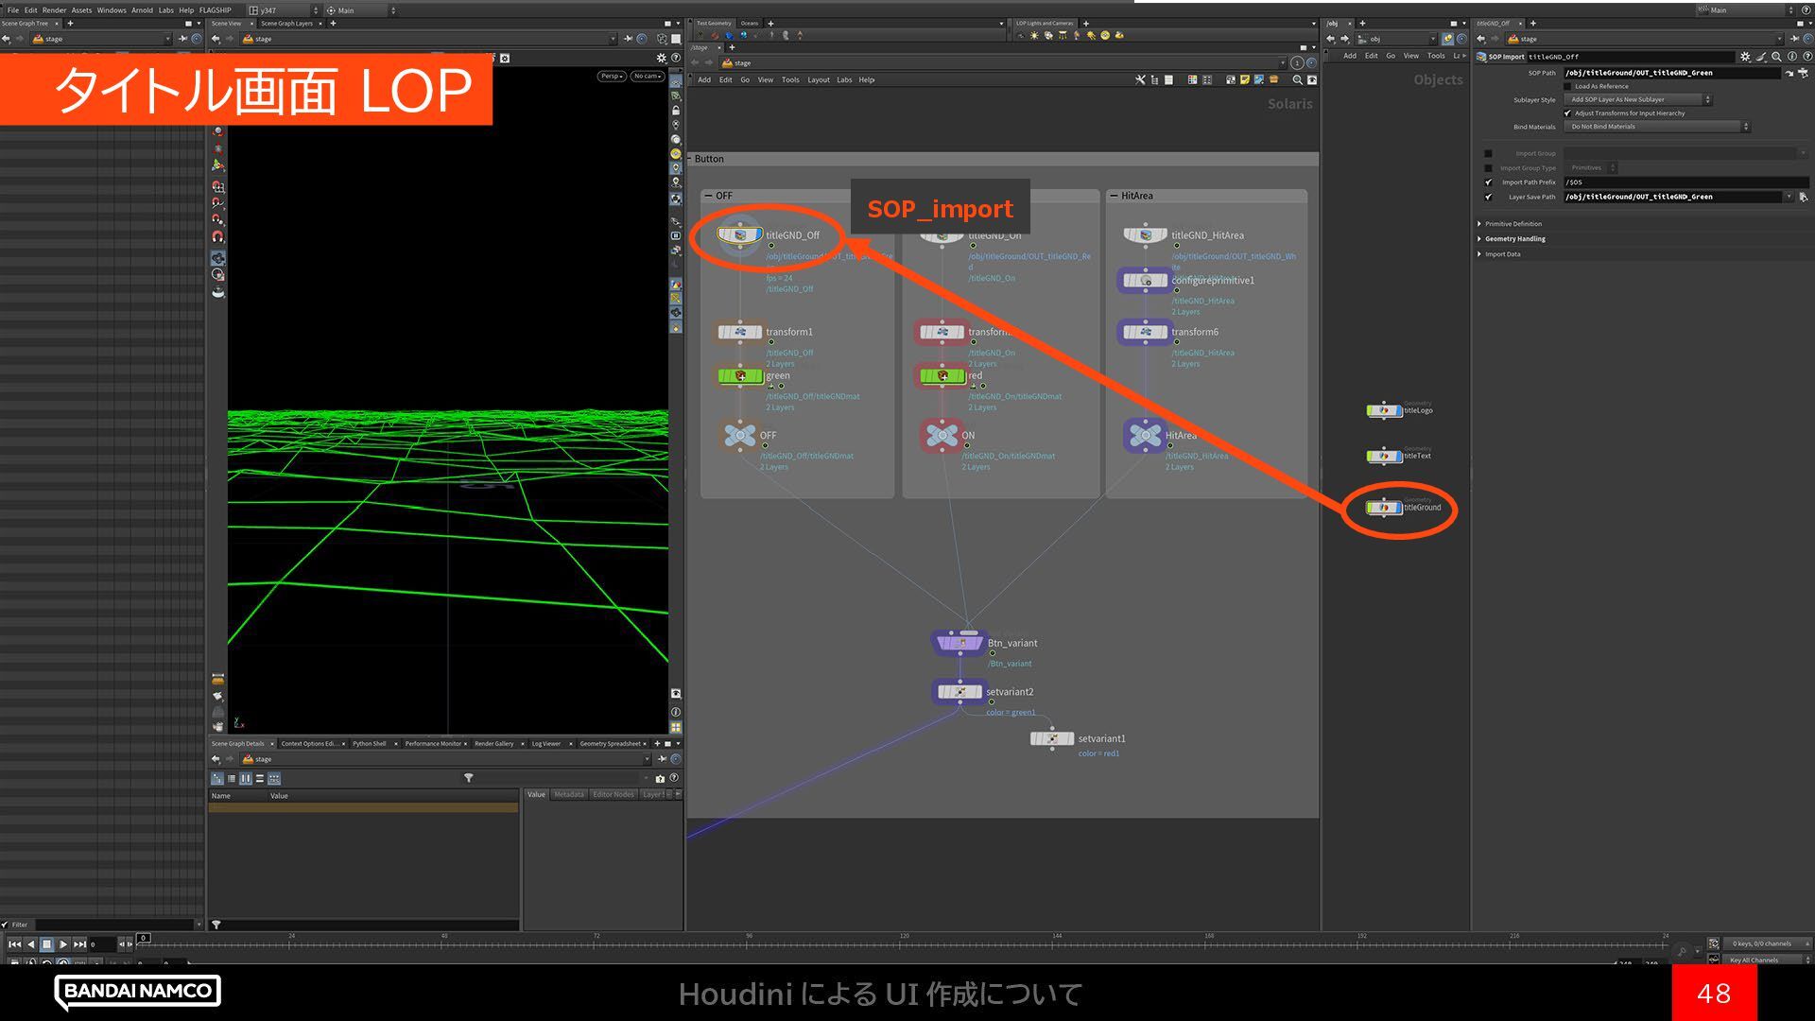Click the parameter search magnifier icon
This screenshot has width=1815, height=1021.
tap(1776, 57)
